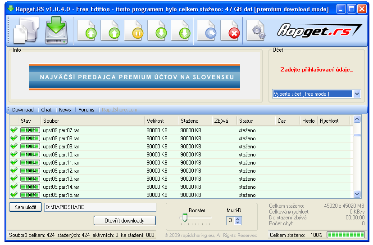Decrease Multi-D value with down arrow

237,223
